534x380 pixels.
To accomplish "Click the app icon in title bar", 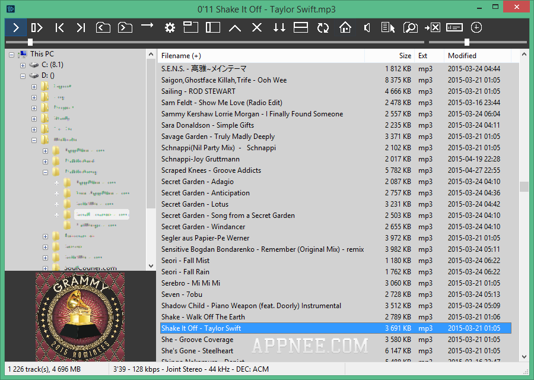I will pyautogui.click(x=11, y=9).
